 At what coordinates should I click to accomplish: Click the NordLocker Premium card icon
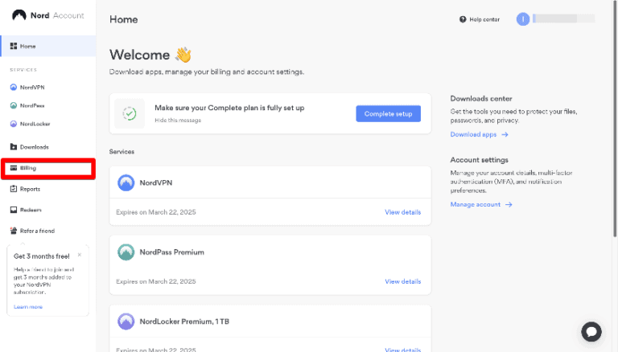[x=126, y=321]
